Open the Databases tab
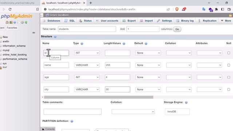The height and width of the screenshot is (131, 233). click(x=52, y=21)
